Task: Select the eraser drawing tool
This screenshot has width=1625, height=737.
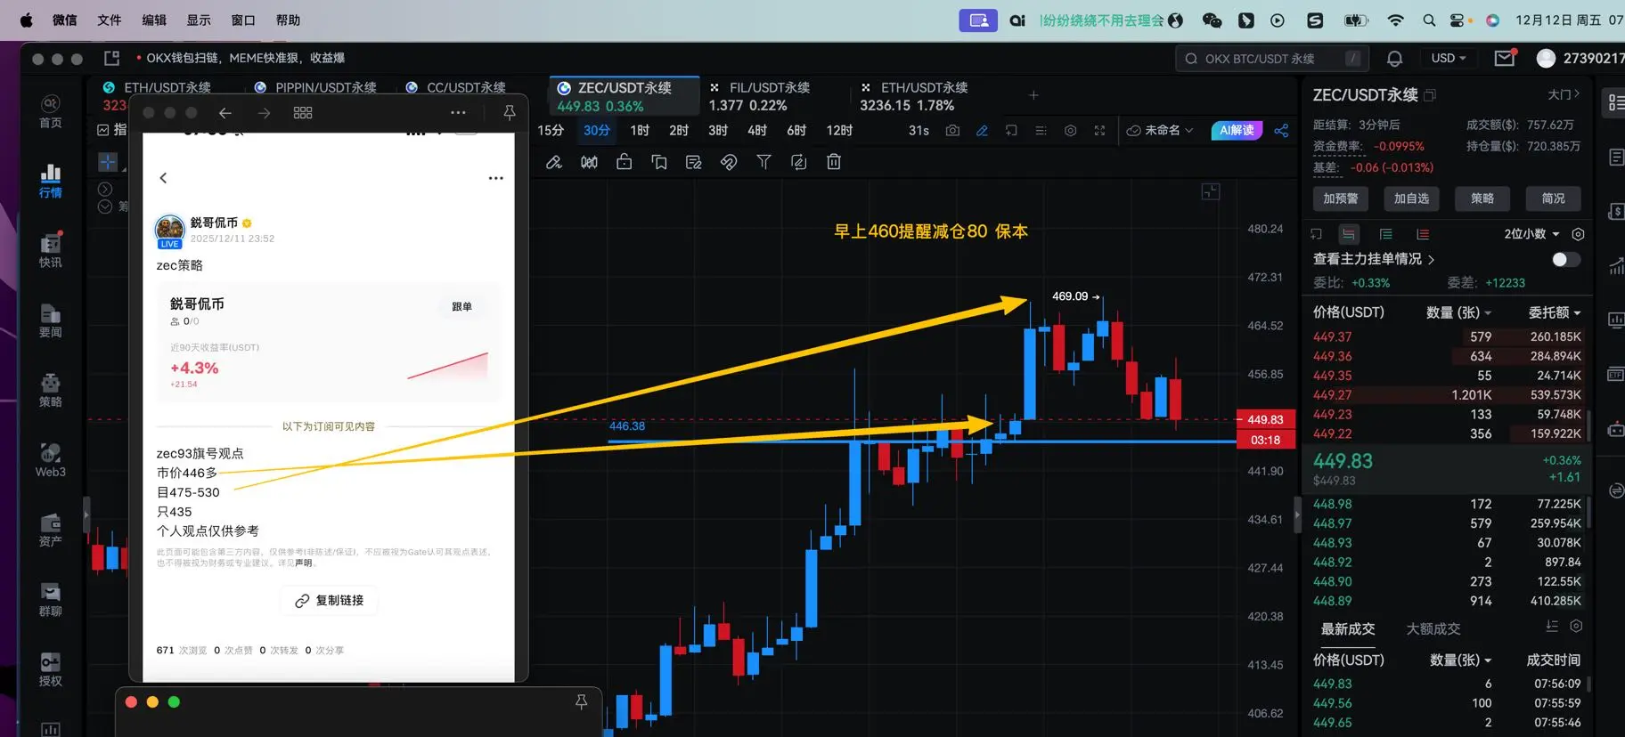Action: coord(554,162)
